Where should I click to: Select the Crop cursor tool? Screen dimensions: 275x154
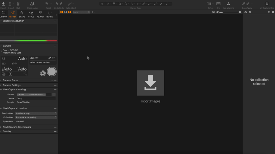coord(120,4)
